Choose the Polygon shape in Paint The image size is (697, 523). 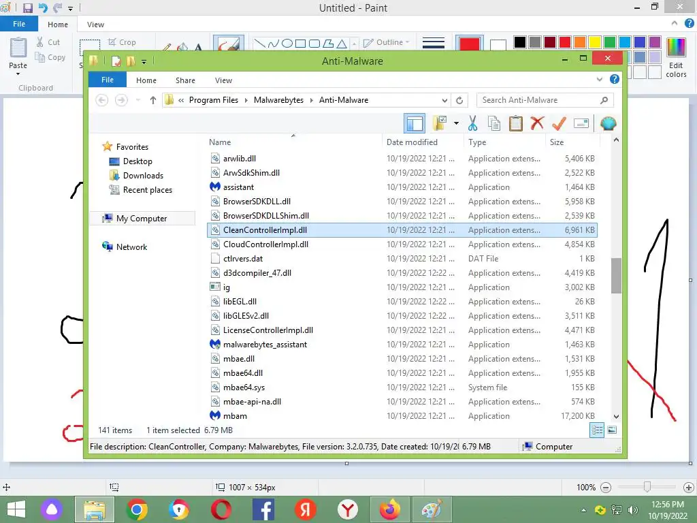328,43
